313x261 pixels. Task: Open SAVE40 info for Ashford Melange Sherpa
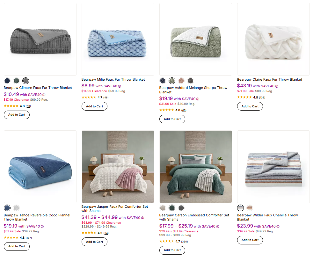(x=198, y=99)
